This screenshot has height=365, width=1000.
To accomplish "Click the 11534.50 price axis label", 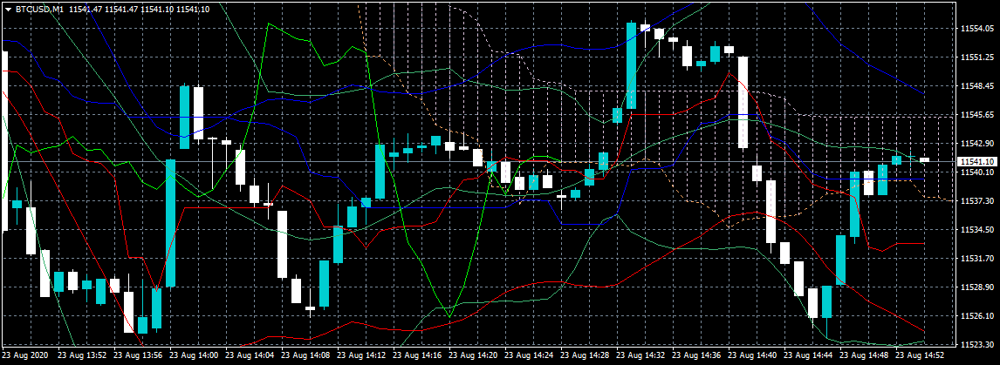I will 976,229.
